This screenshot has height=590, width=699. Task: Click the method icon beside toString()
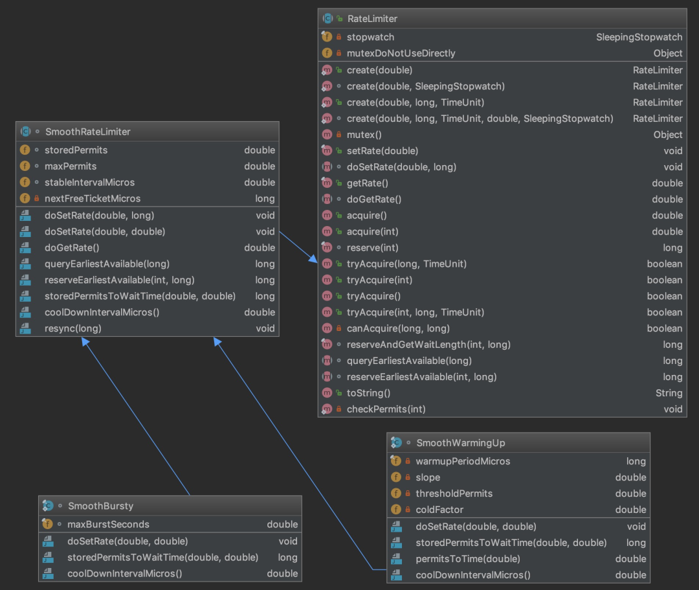point(327,393)
